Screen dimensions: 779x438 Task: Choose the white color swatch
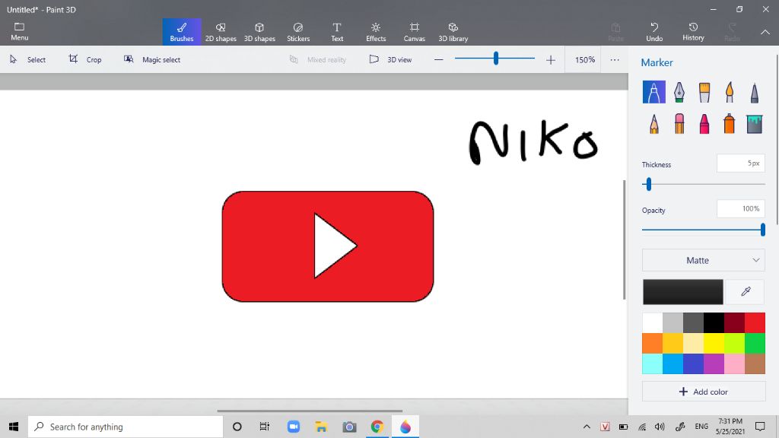tap(652, 322)
